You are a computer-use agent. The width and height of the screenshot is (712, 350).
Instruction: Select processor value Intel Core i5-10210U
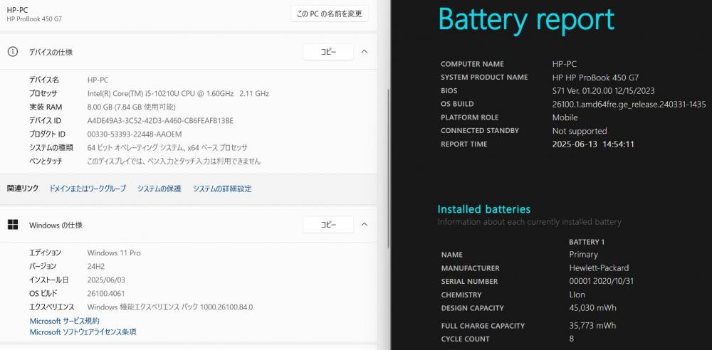[178, 93]
